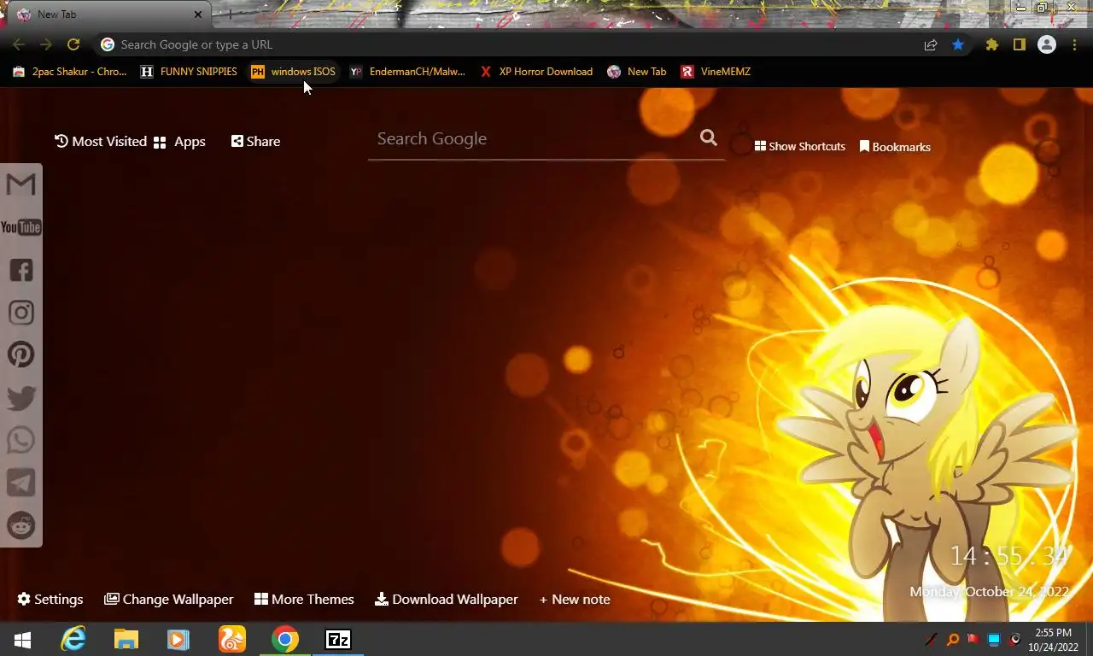Open the Telegram shortcut in the sidebar

coord(20,483)
